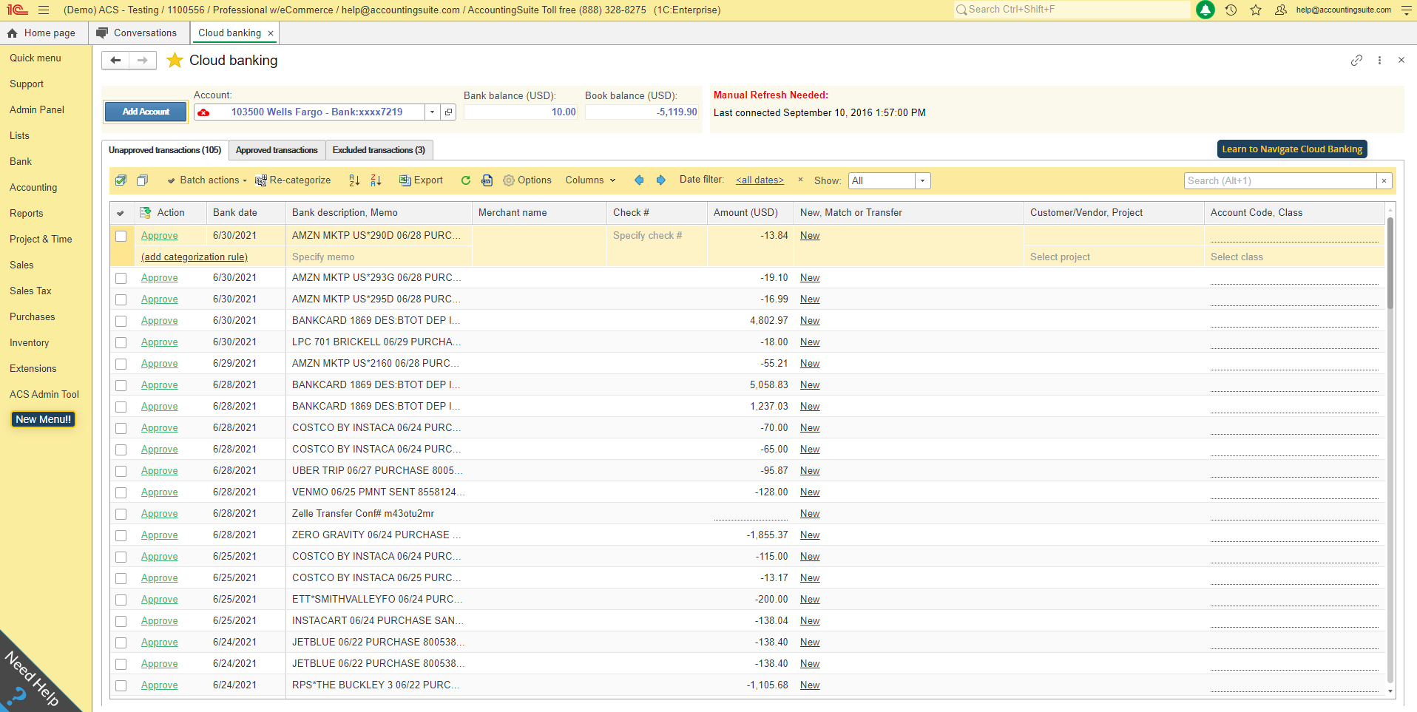This screenshot has width=1417, height=712.
Task: Export the transactions list
Action: tap(421, 180)
